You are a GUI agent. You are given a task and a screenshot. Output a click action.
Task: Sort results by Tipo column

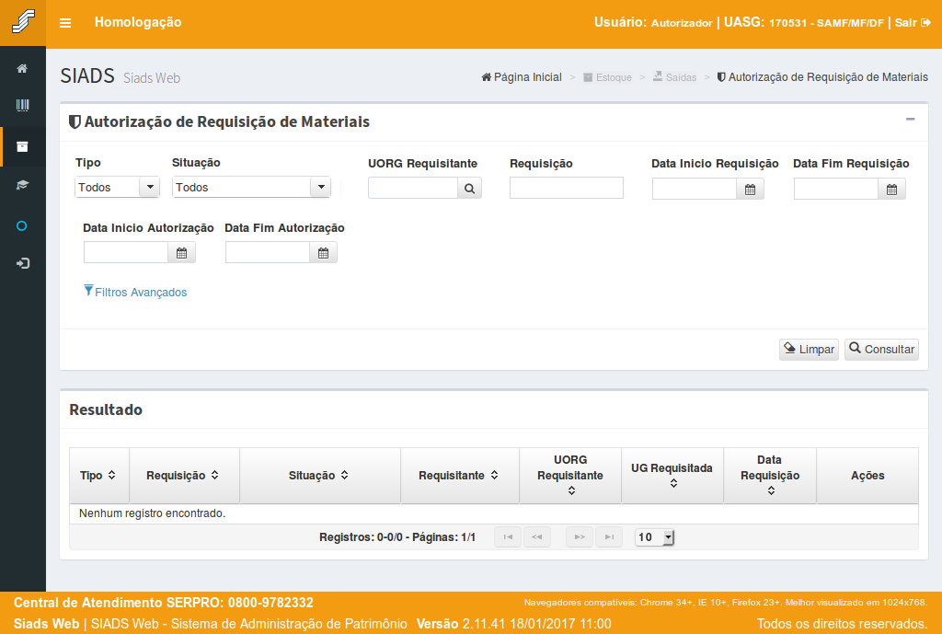(x=98, y=476)
